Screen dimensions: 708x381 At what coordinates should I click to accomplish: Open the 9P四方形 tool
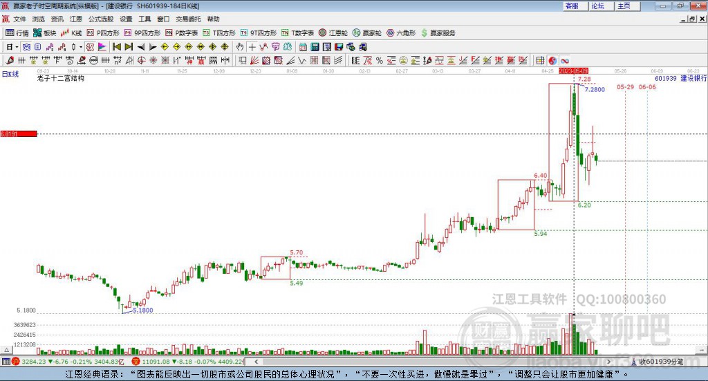[x=142, y=33]
